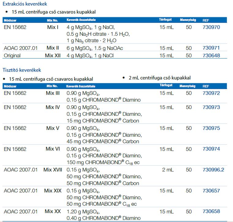The width and height of the screenshot is (233, 222).
Task: Open REF number 730970 link
Action: coord(211,27)
